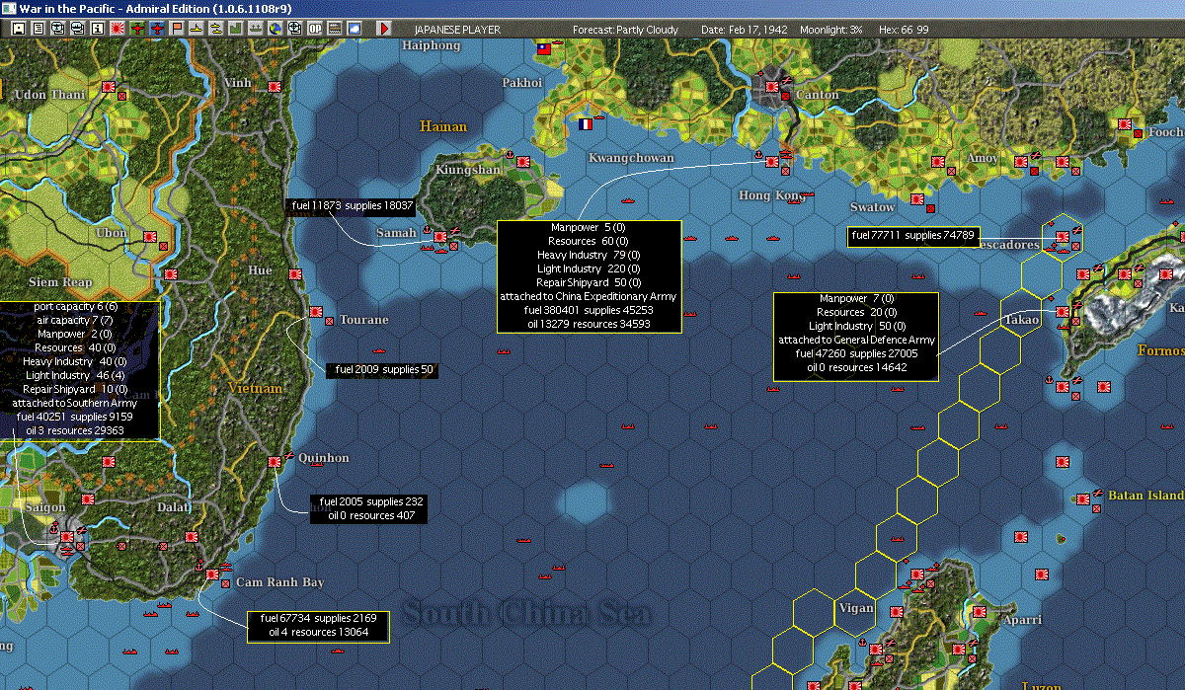Click the 'Forecast: Partly Cloudy' status text
The image size is (1185, 690).
pos(625,30)
